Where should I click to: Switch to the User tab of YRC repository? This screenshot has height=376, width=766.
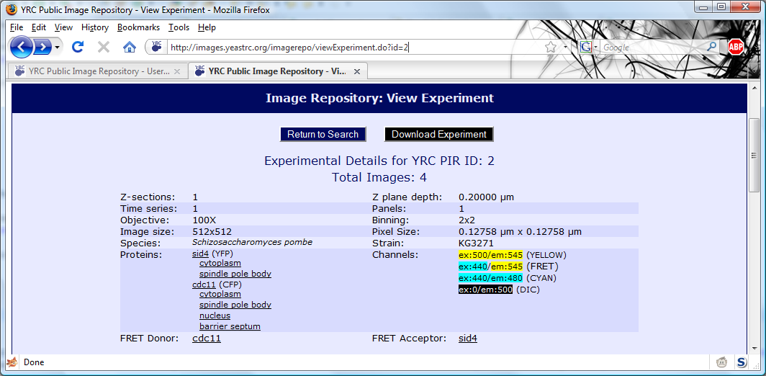click(x=92, y=71)
